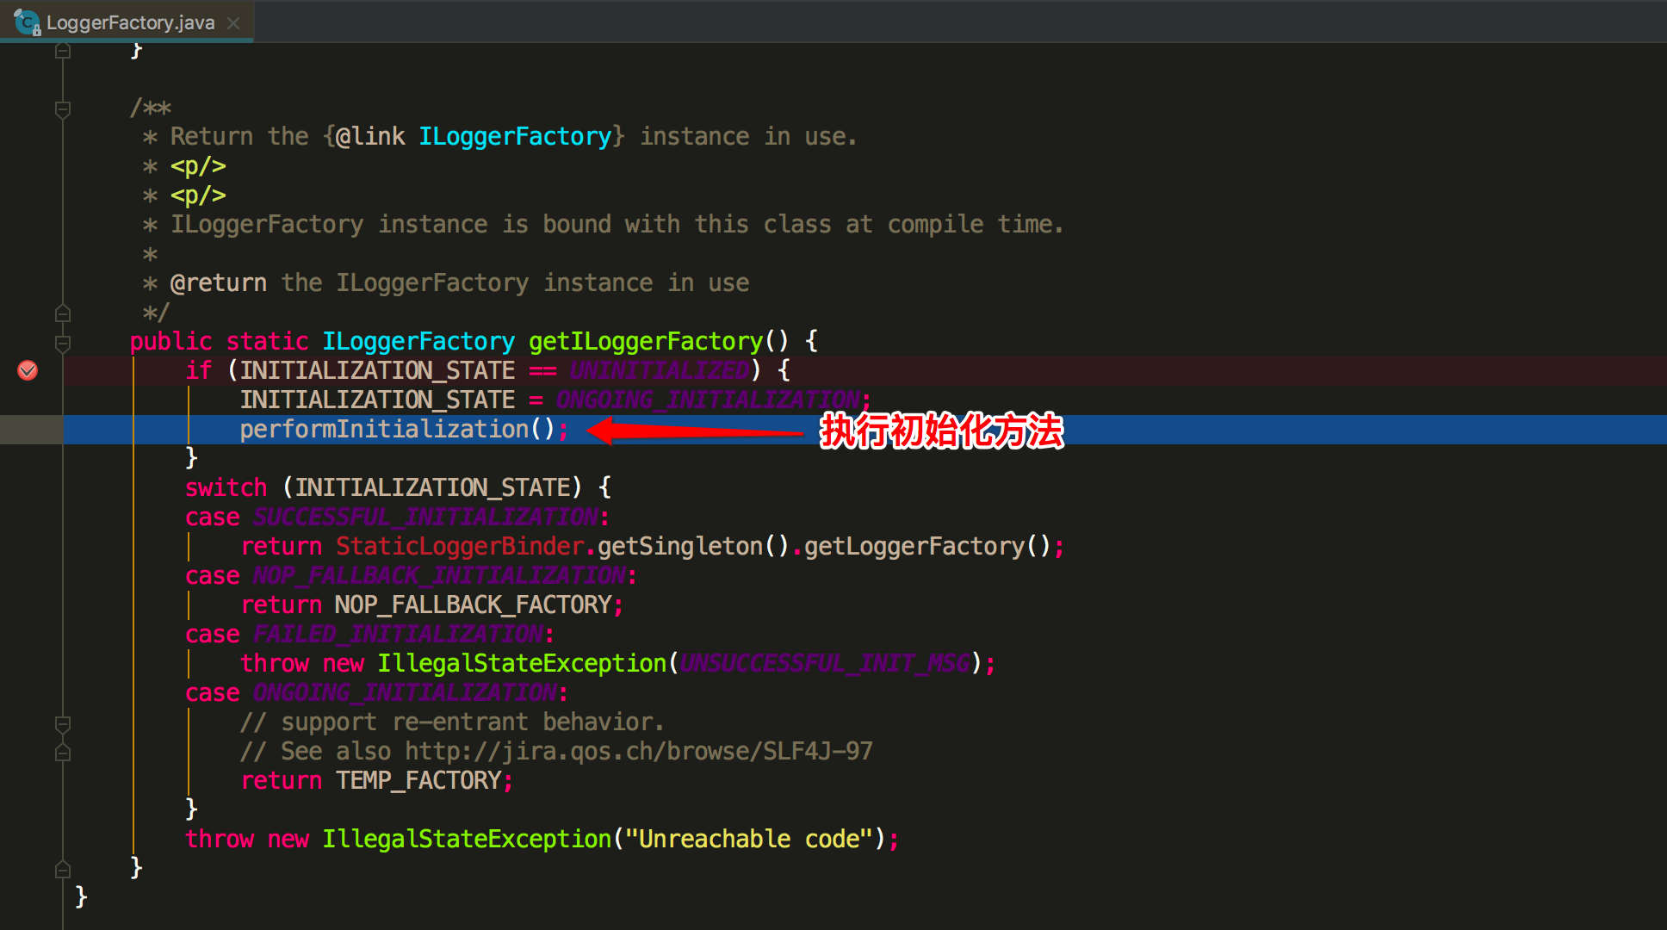Place cursor on the getILoggerFactory method name
Image resolution: width=1667 pixels, height=930 pixels.
pos(646,341)
